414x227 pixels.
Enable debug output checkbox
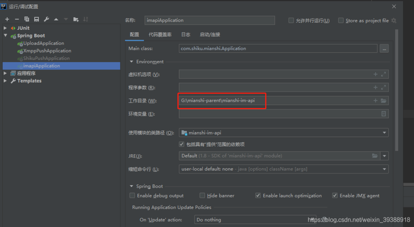(x=132, y=195)
